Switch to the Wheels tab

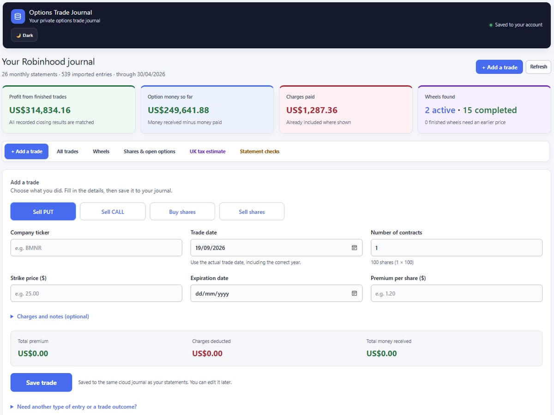click(x=101, y=151)
